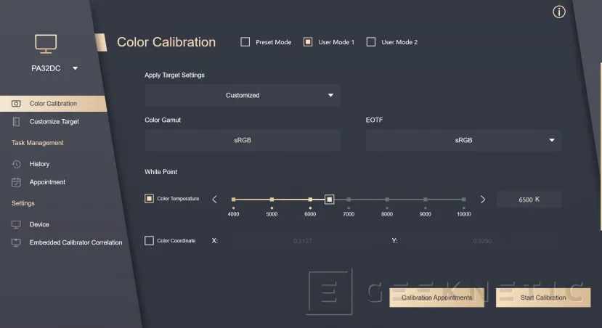Decrease color temperature with left arrow
602x328 pixels.
click(x=215, y=200)
